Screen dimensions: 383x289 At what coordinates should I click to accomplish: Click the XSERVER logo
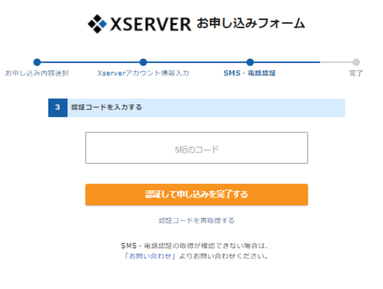[139, 24]
